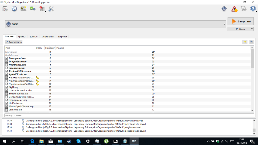
Task: Open the Windows Start menu
Action: click(x=4, y=141)
